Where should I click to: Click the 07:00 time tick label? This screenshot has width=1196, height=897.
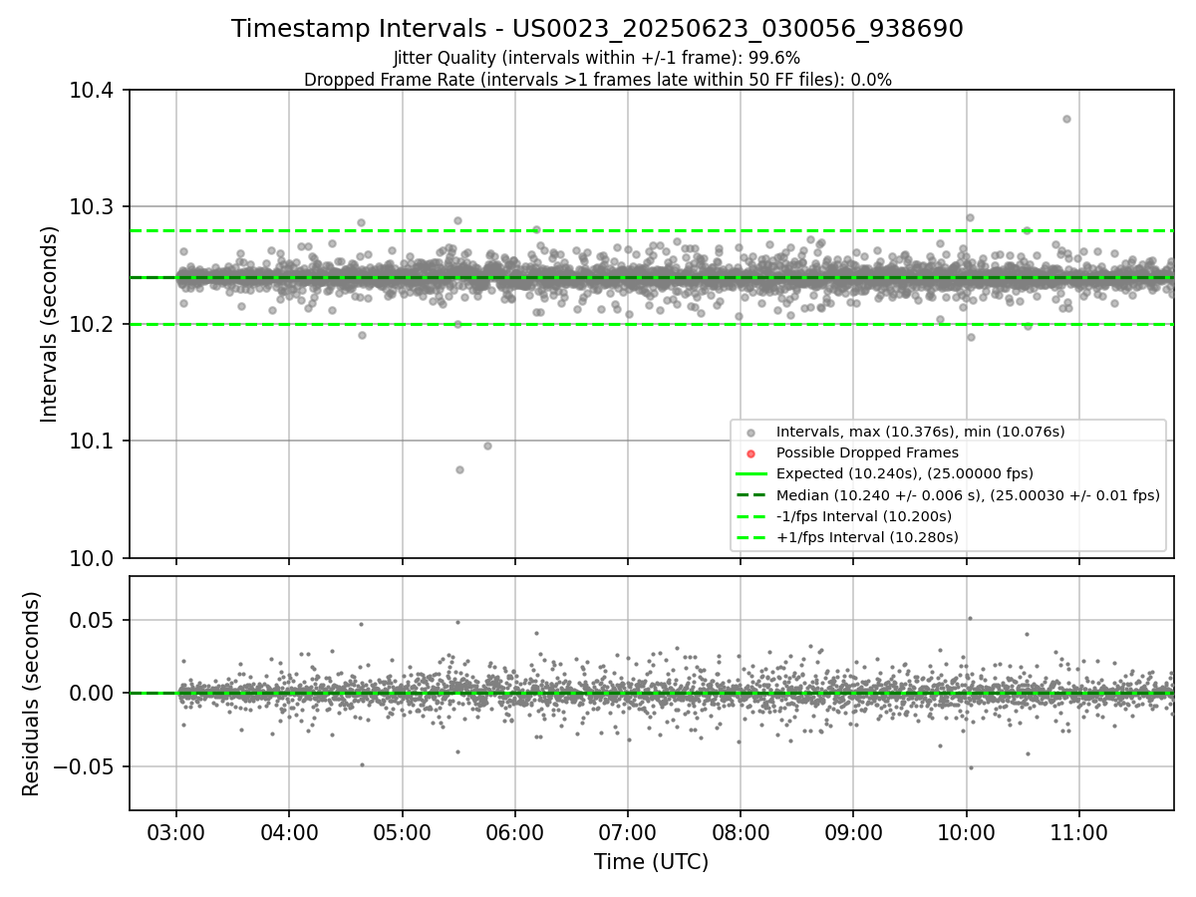[628, 832]
